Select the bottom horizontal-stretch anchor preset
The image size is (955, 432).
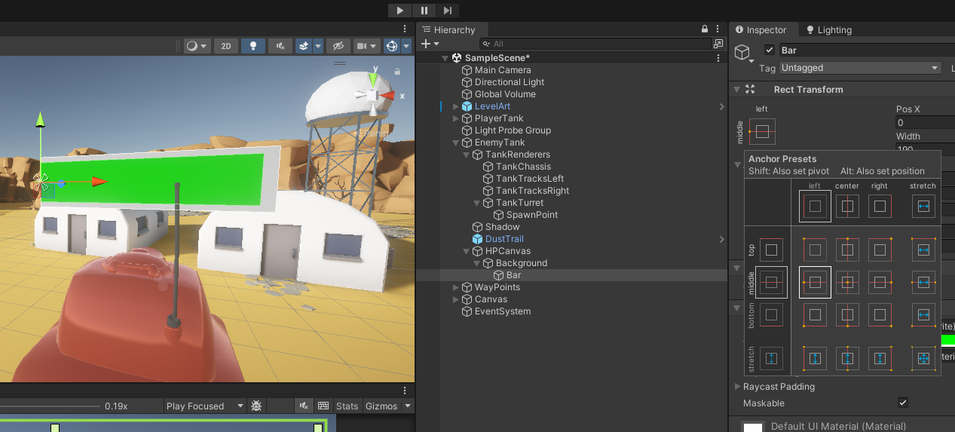[923, 315]
